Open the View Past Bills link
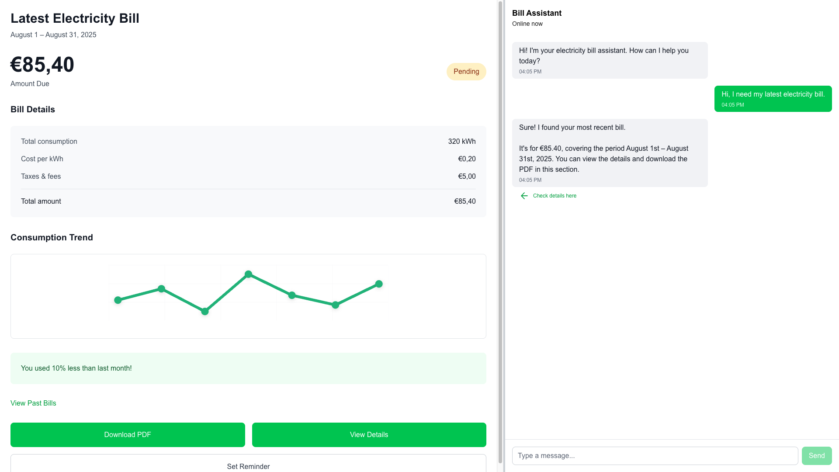 coord(33,403)
